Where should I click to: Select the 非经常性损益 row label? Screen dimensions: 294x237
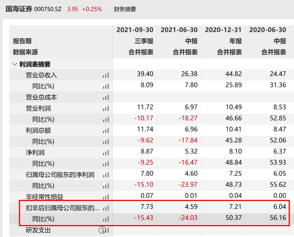point(44,197)
